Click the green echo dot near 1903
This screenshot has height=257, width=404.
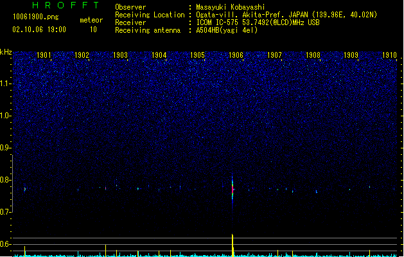pyautogui.click(x=137, y=189)
